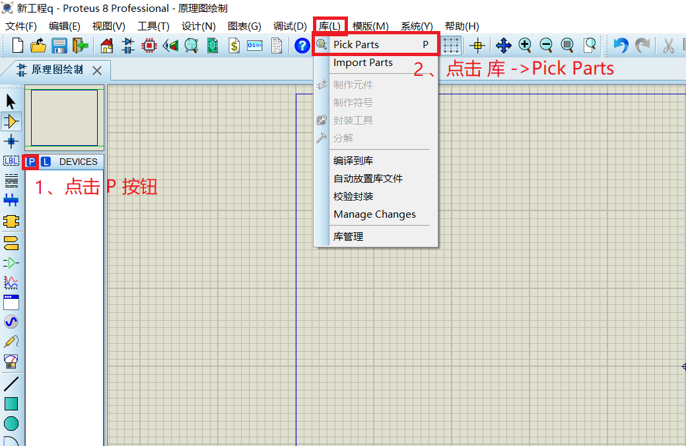The width and height of the screenshot is (686, 446).
Task: Select the 2D Box drawing tool
Action: point(11,404)
